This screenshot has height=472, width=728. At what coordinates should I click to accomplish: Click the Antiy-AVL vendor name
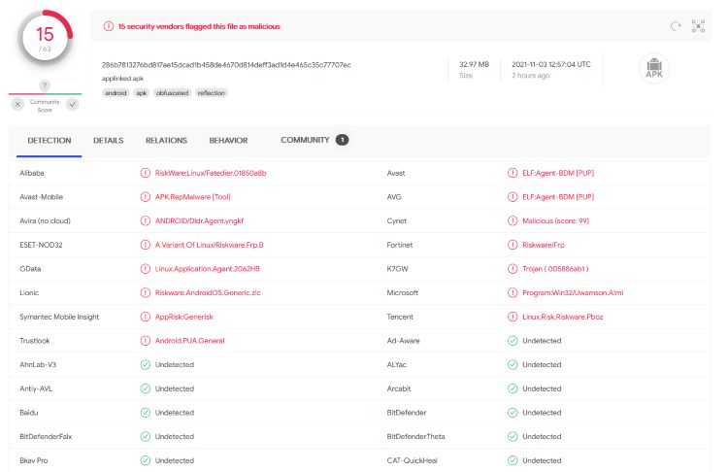(36, 388)
